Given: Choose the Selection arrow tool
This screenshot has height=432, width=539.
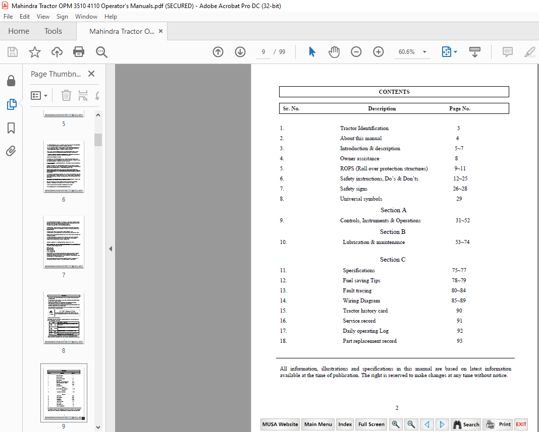Looking at the screenshot, I should pos(312,52).
